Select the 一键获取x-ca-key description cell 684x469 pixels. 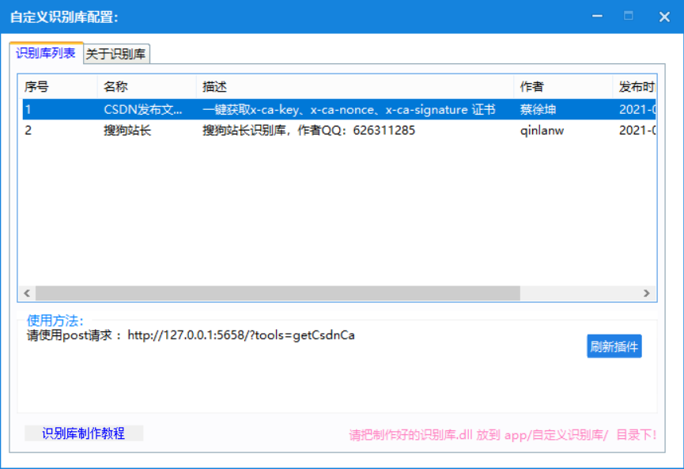349,109
